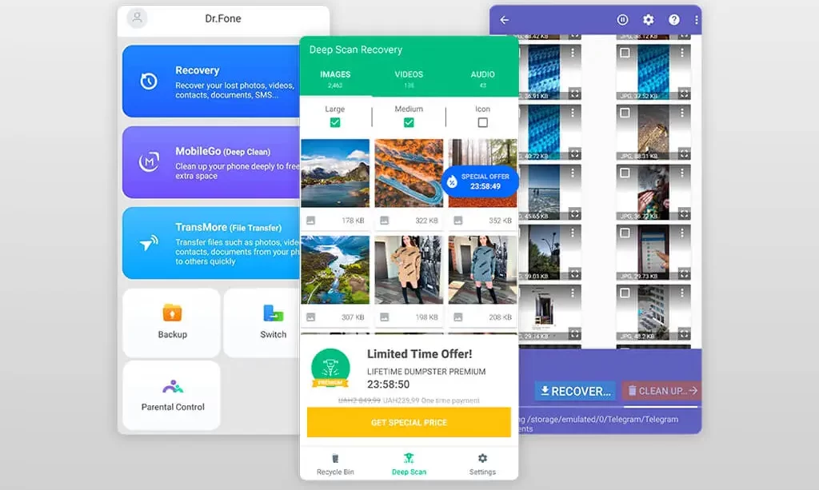Check the Icon size checkbox
Screen dimensions: 819x490
coord(482,122)
